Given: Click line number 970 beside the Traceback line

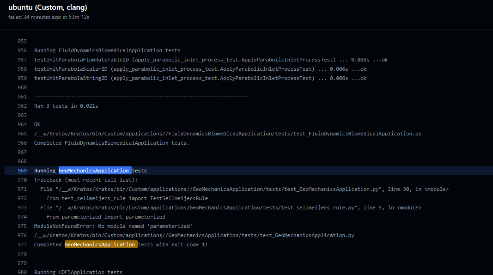Looking at the screenshot, I should point(22,180).
